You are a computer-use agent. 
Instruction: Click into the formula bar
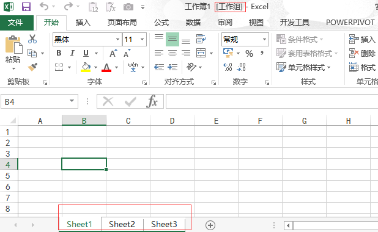pyautogui.click(x=272, y=101)
